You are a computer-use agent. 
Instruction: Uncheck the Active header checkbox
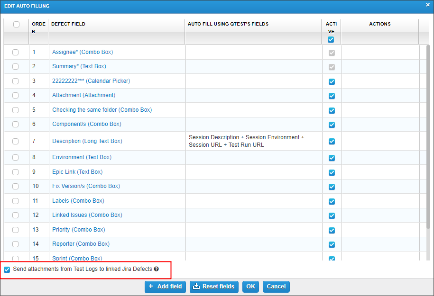click(331, 40)
